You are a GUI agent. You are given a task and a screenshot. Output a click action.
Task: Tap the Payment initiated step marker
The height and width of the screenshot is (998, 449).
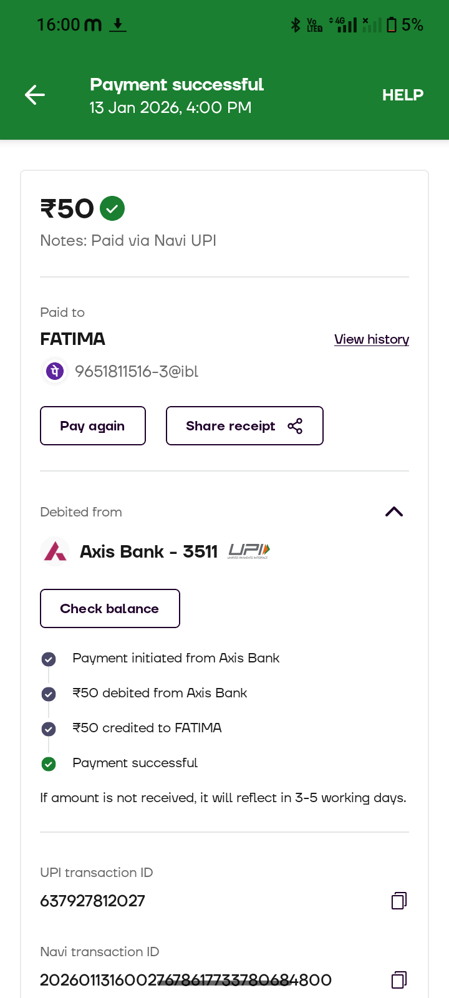(x=49, y=659)
